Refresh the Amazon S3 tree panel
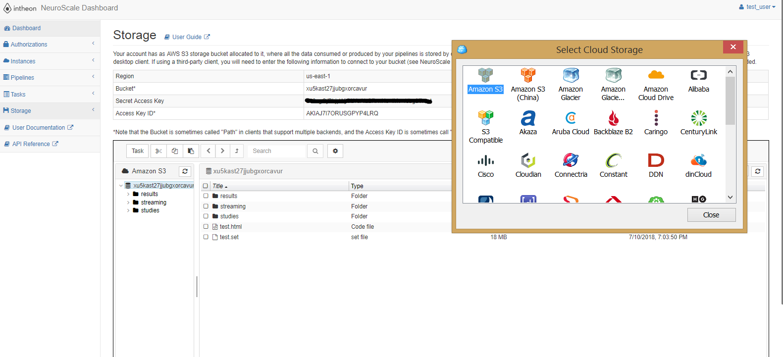 (x=185, y=171)
